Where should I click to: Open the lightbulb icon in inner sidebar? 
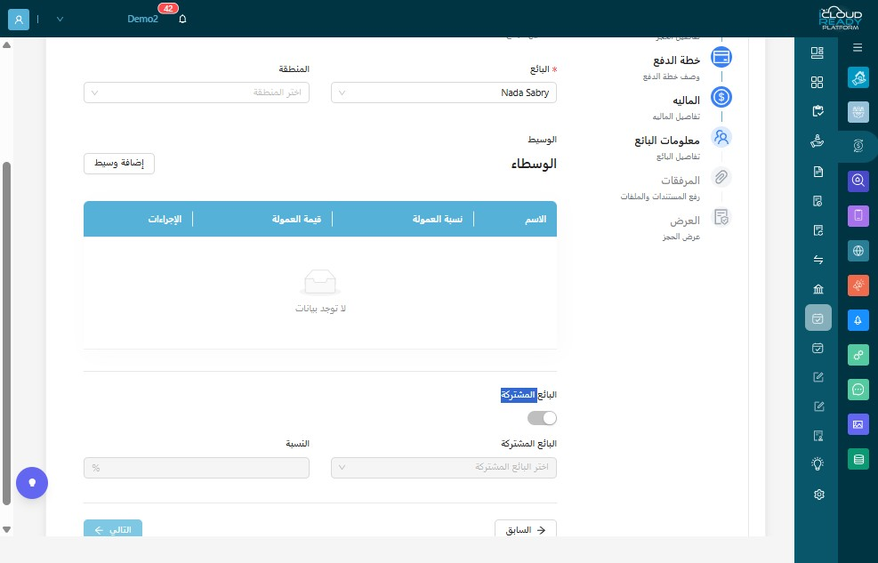818,463
